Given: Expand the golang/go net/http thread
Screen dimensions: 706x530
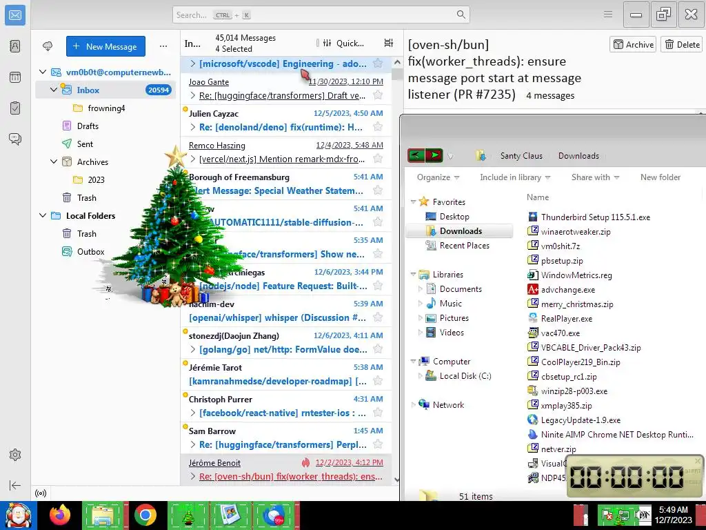Looking at the screenshot, I should tap(193, 349).
